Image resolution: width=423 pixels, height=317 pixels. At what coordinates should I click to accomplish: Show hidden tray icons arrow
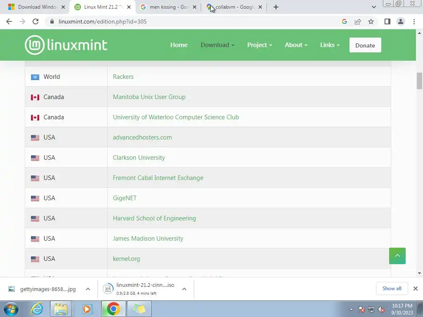351,309
